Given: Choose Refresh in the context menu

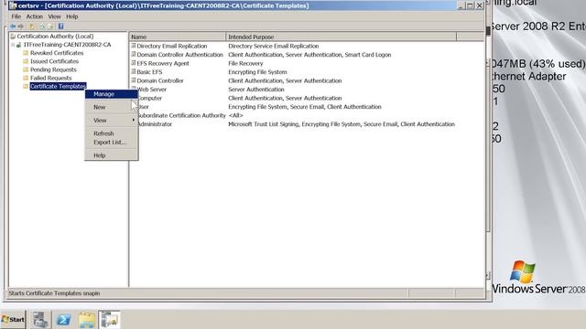Looking at the screenshot, I should (112, 133).
